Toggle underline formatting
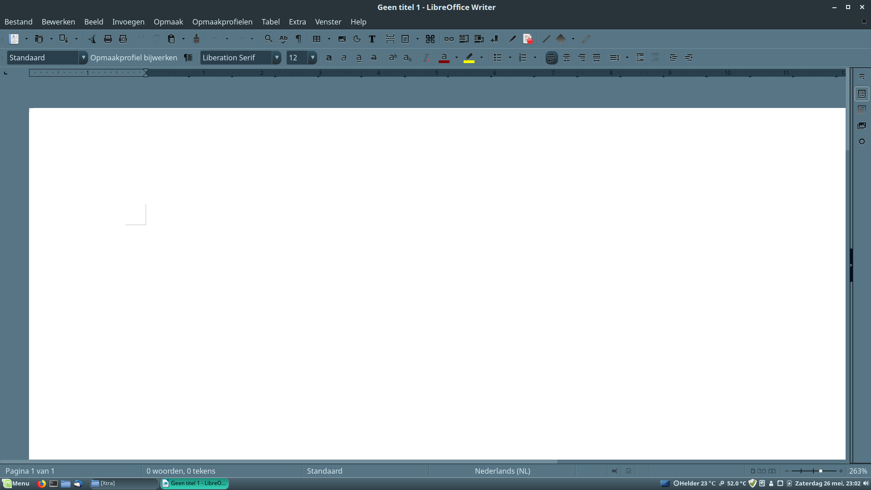 (359, 58)
